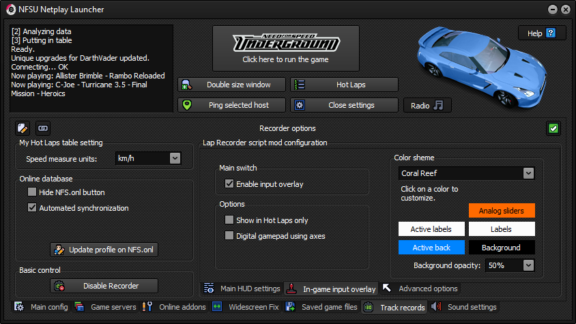Click the Close settings gear icon

coord(300,106)
